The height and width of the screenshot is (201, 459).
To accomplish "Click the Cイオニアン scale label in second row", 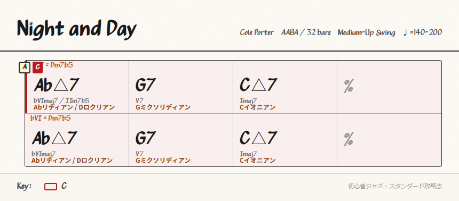I will pos(257,161).
